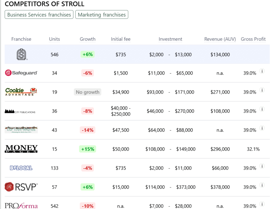Click the Revenue (AUV) column header
Viewport: 273px width, 209px height.
220,39
